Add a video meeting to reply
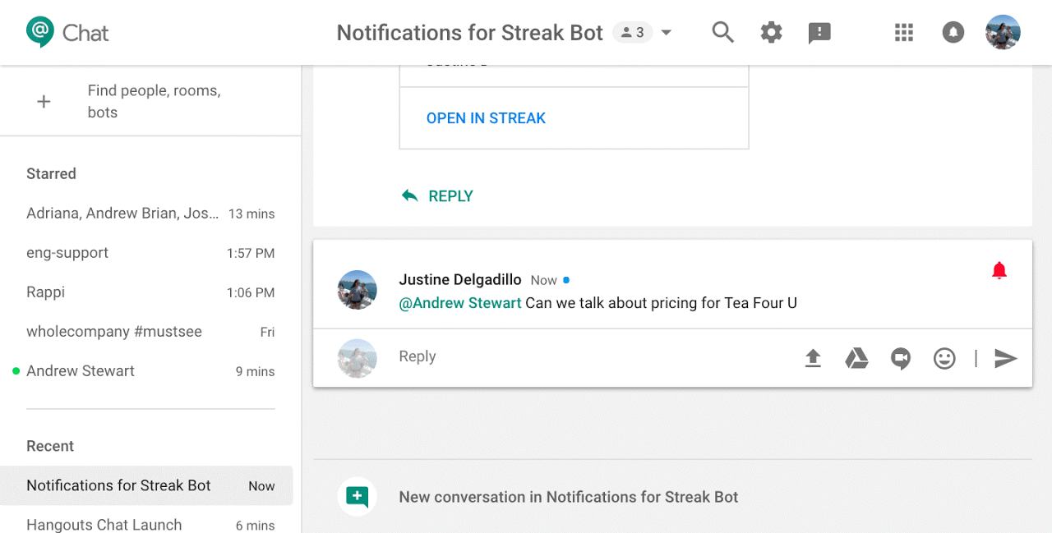Viewport: 1052px width, 533px height. (x=901, y=358)
